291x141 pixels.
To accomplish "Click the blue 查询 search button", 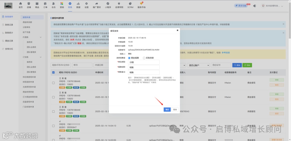I will (x=237, y=65).
